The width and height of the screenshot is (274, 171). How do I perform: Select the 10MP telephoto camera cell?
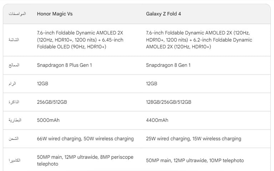[x=195, y=161]
